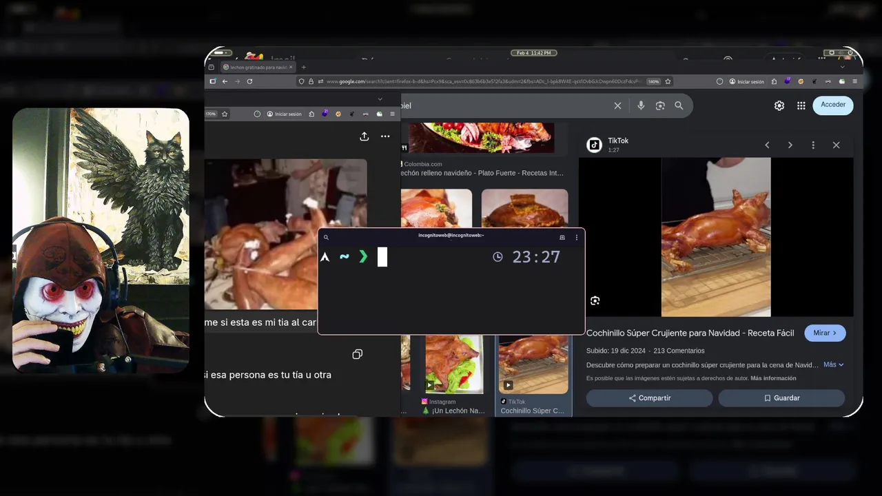Click the Mirar button
This screenshot has height=496, width=882.
point(825,333)
